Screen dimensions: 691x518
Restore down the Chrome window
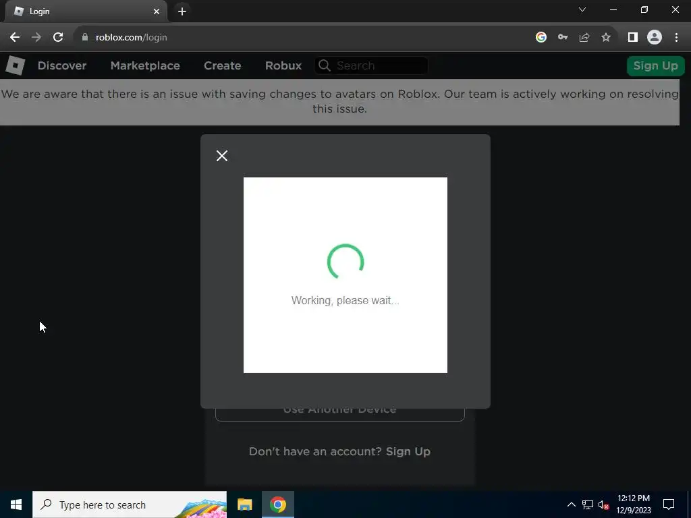pyautogui.click(x=644, y=9)
